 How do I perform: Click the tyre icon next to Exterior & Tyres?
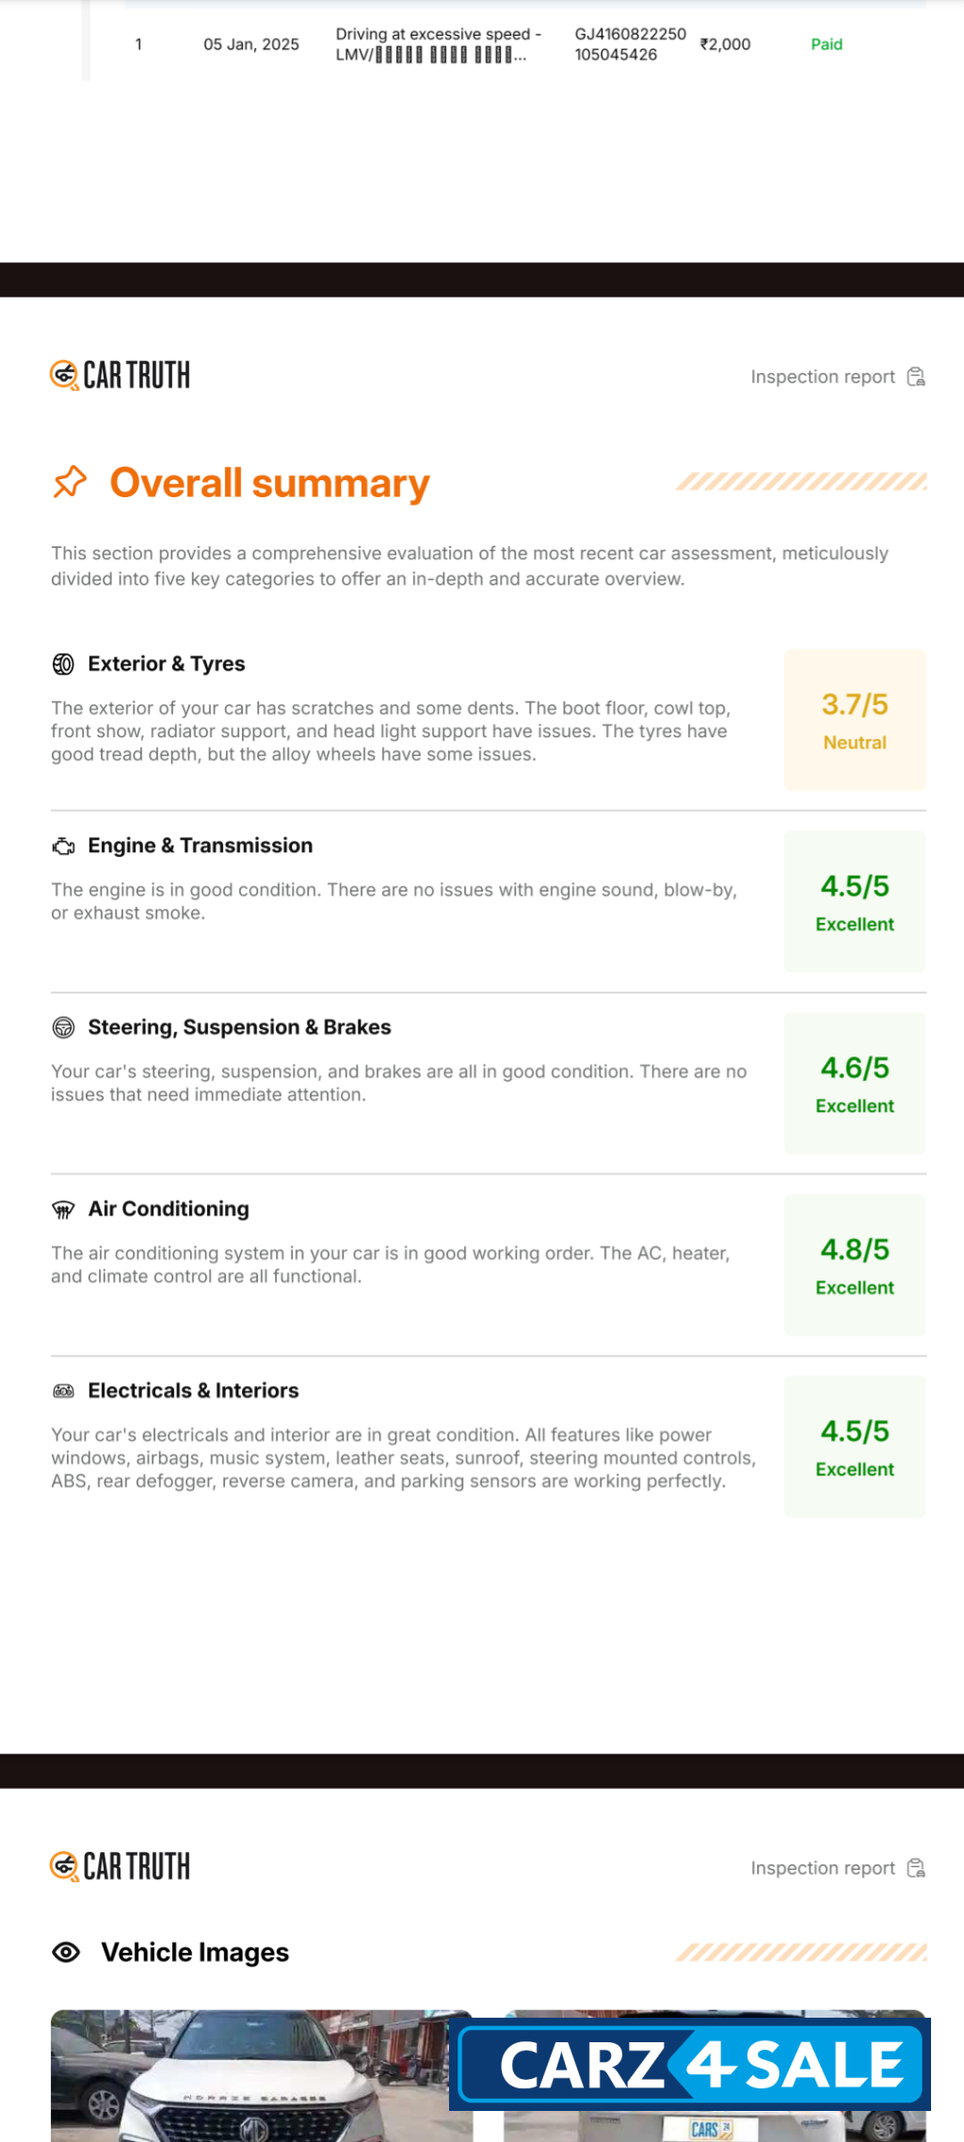[63, 665]
